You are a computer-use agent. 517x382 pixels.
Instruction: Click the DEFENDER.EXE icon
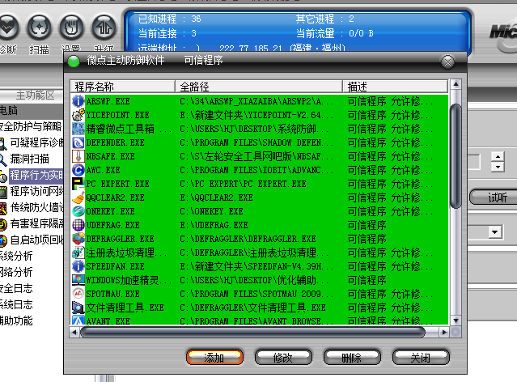point(78,142)
